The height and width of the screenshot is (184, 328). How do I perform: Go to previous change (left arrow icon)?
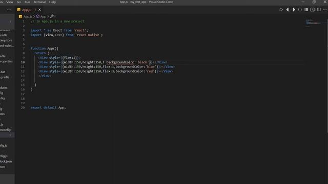(x=288, y=10)
